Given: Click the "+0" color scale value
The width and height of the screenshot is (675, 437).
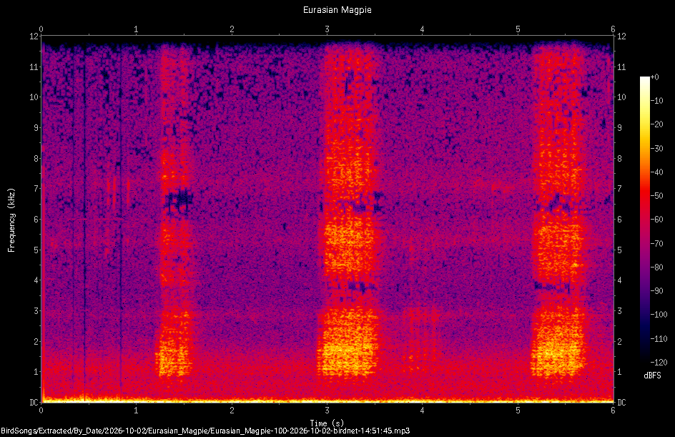Looking at the screenshot, I should (654, 77).
